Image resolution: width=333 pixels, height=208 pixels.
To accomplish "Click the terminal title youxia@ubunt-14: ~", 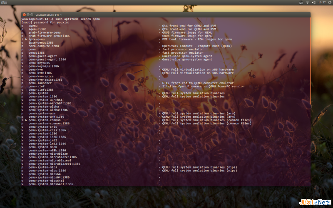I will click(x=49, y=15).
